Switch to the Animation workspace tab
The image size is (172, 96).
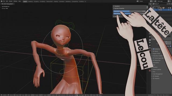62,2
